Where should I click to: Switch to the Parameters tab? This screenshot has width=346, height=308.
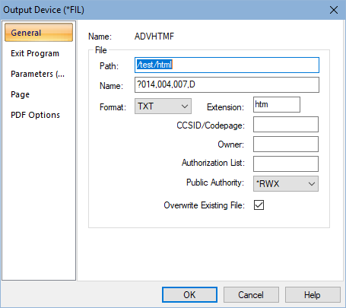[37, 74]
